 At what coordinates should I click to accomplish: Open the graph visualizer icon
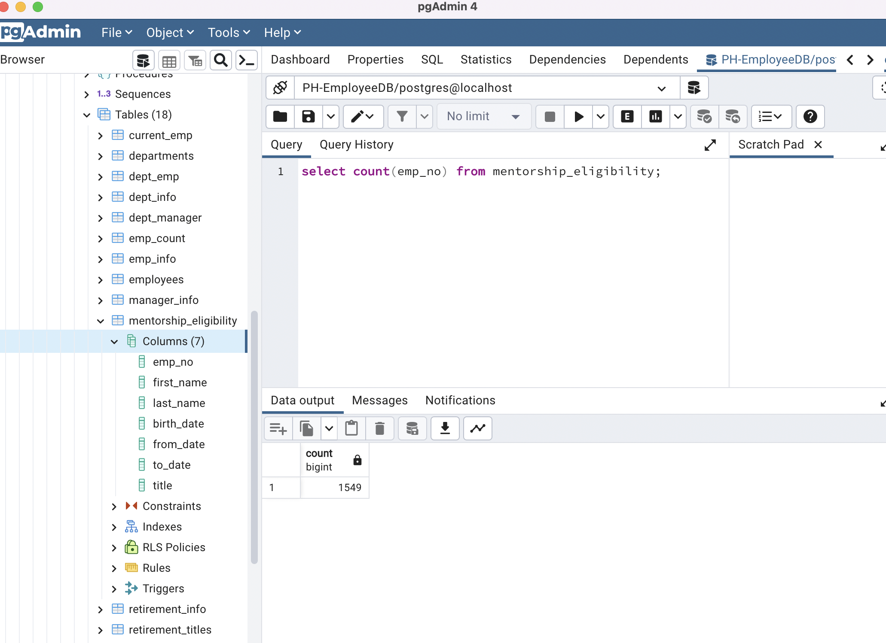pos(477,428)
